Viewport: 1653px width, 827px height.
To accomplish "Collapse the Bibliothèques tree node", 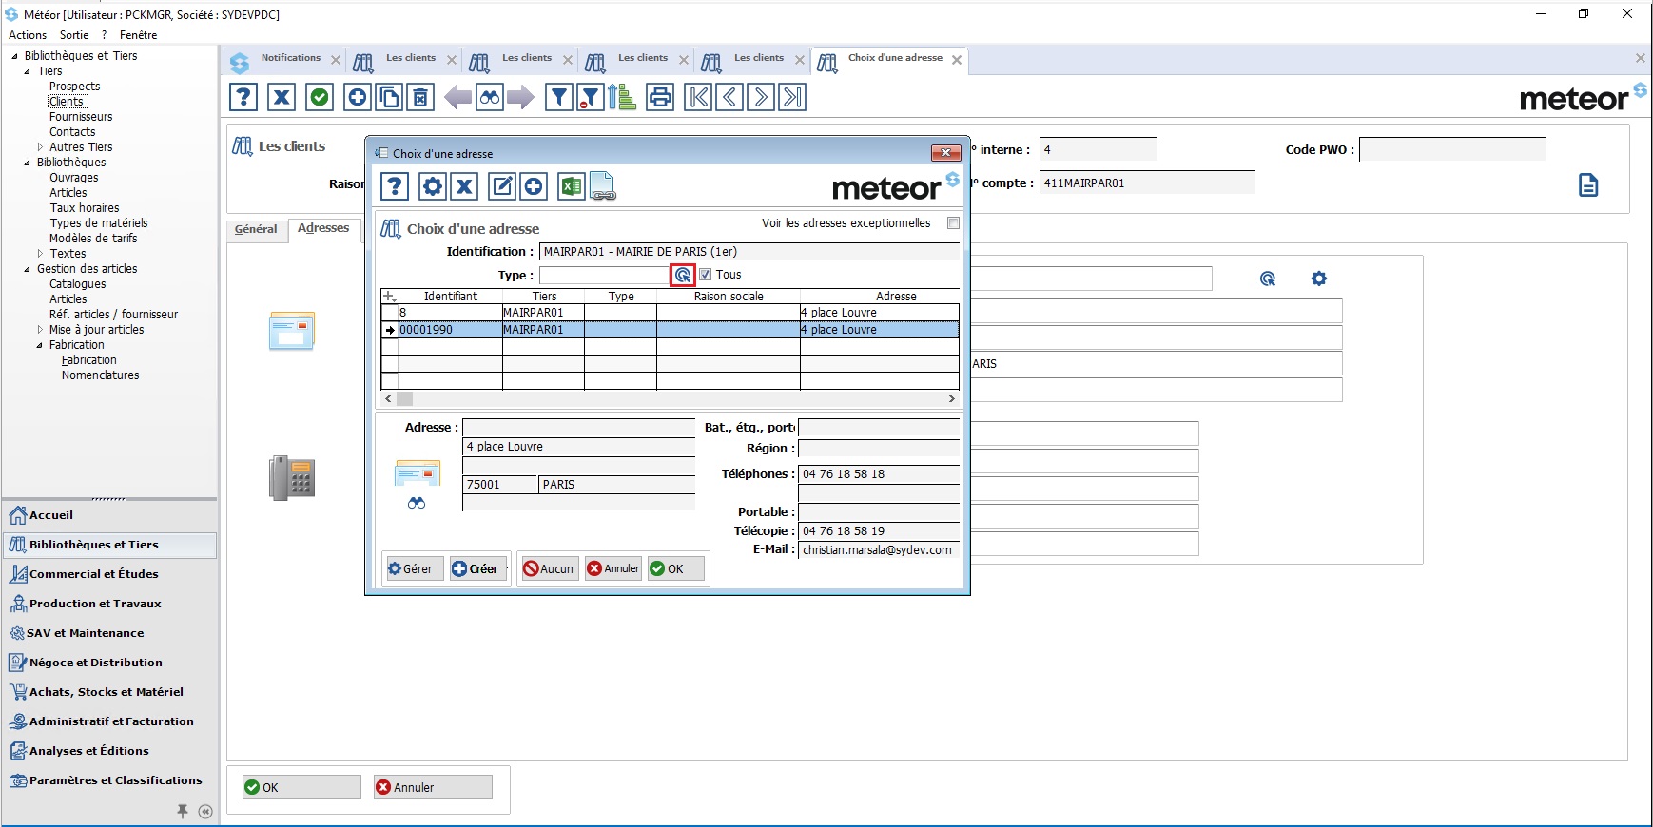I will click(28, 163).
